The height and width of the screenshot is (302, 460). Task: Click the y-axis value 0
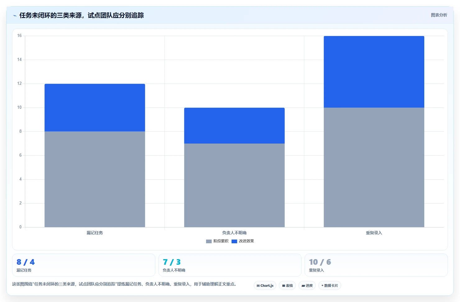(21, 227)
